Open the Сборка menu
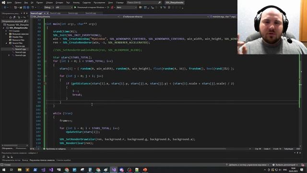Image resolution: width=307 pixels, height=173 pixels. coord(49,3)
